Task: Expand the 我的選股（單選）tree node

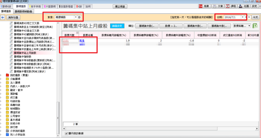Action: [1, 75]
